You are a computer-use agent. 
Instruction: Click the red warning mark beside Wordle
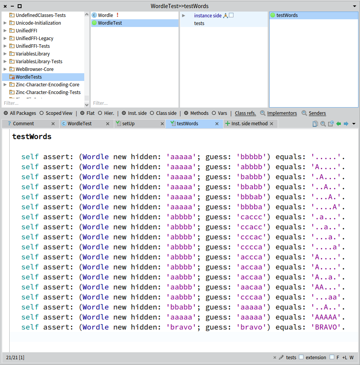point(118,15)
